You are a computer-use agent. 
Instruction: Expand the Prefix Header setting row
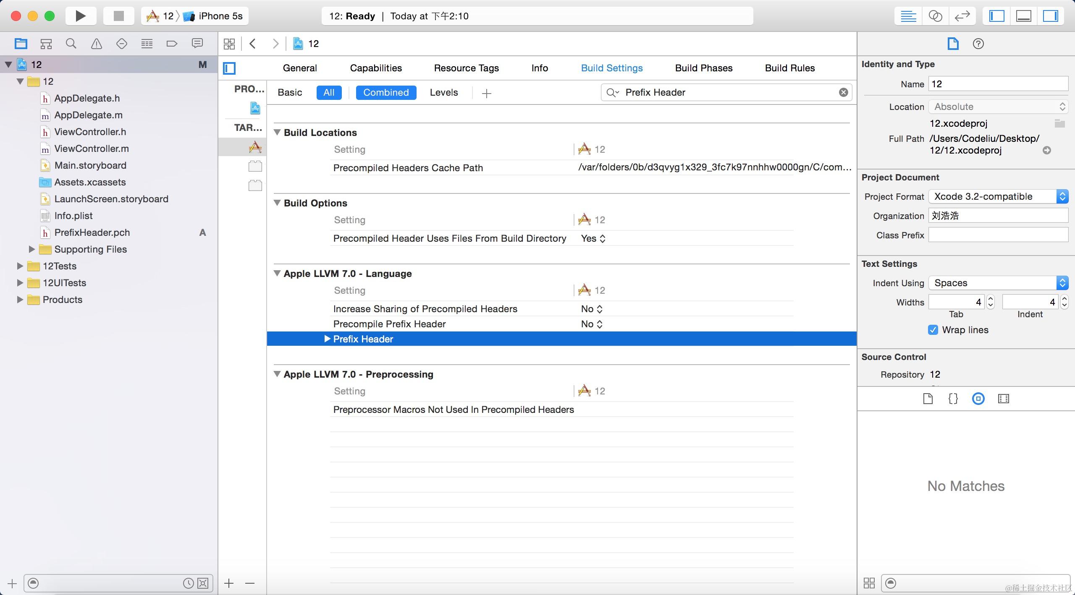[327, 339]
